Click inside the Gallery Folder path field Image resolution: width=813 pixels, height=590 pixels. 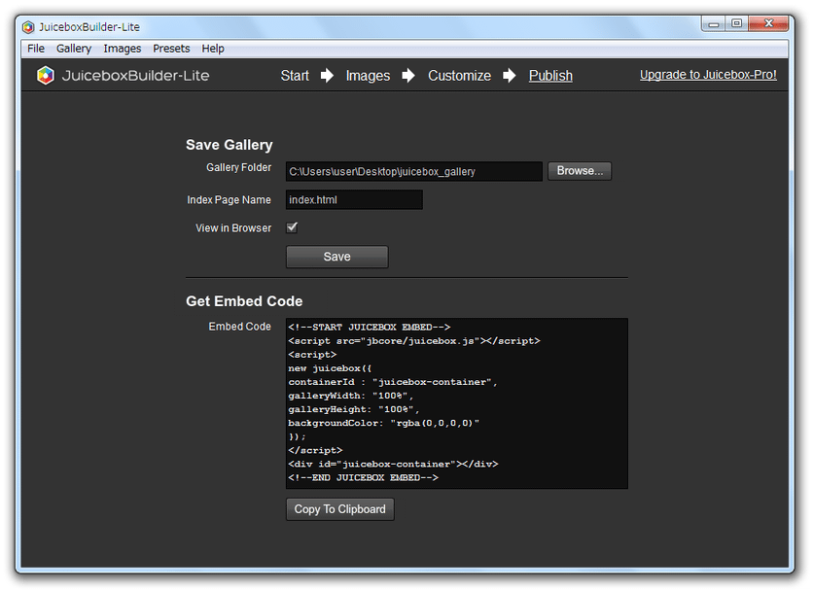[x=413, y=171]
